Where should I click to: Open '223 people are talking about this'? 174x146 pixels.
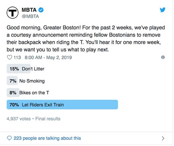point(47,138)
